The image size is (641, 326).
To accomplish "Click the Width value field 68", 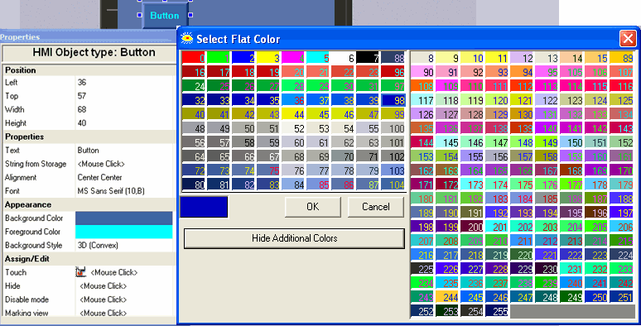I will pyautogui.click(x=124, y=109).
